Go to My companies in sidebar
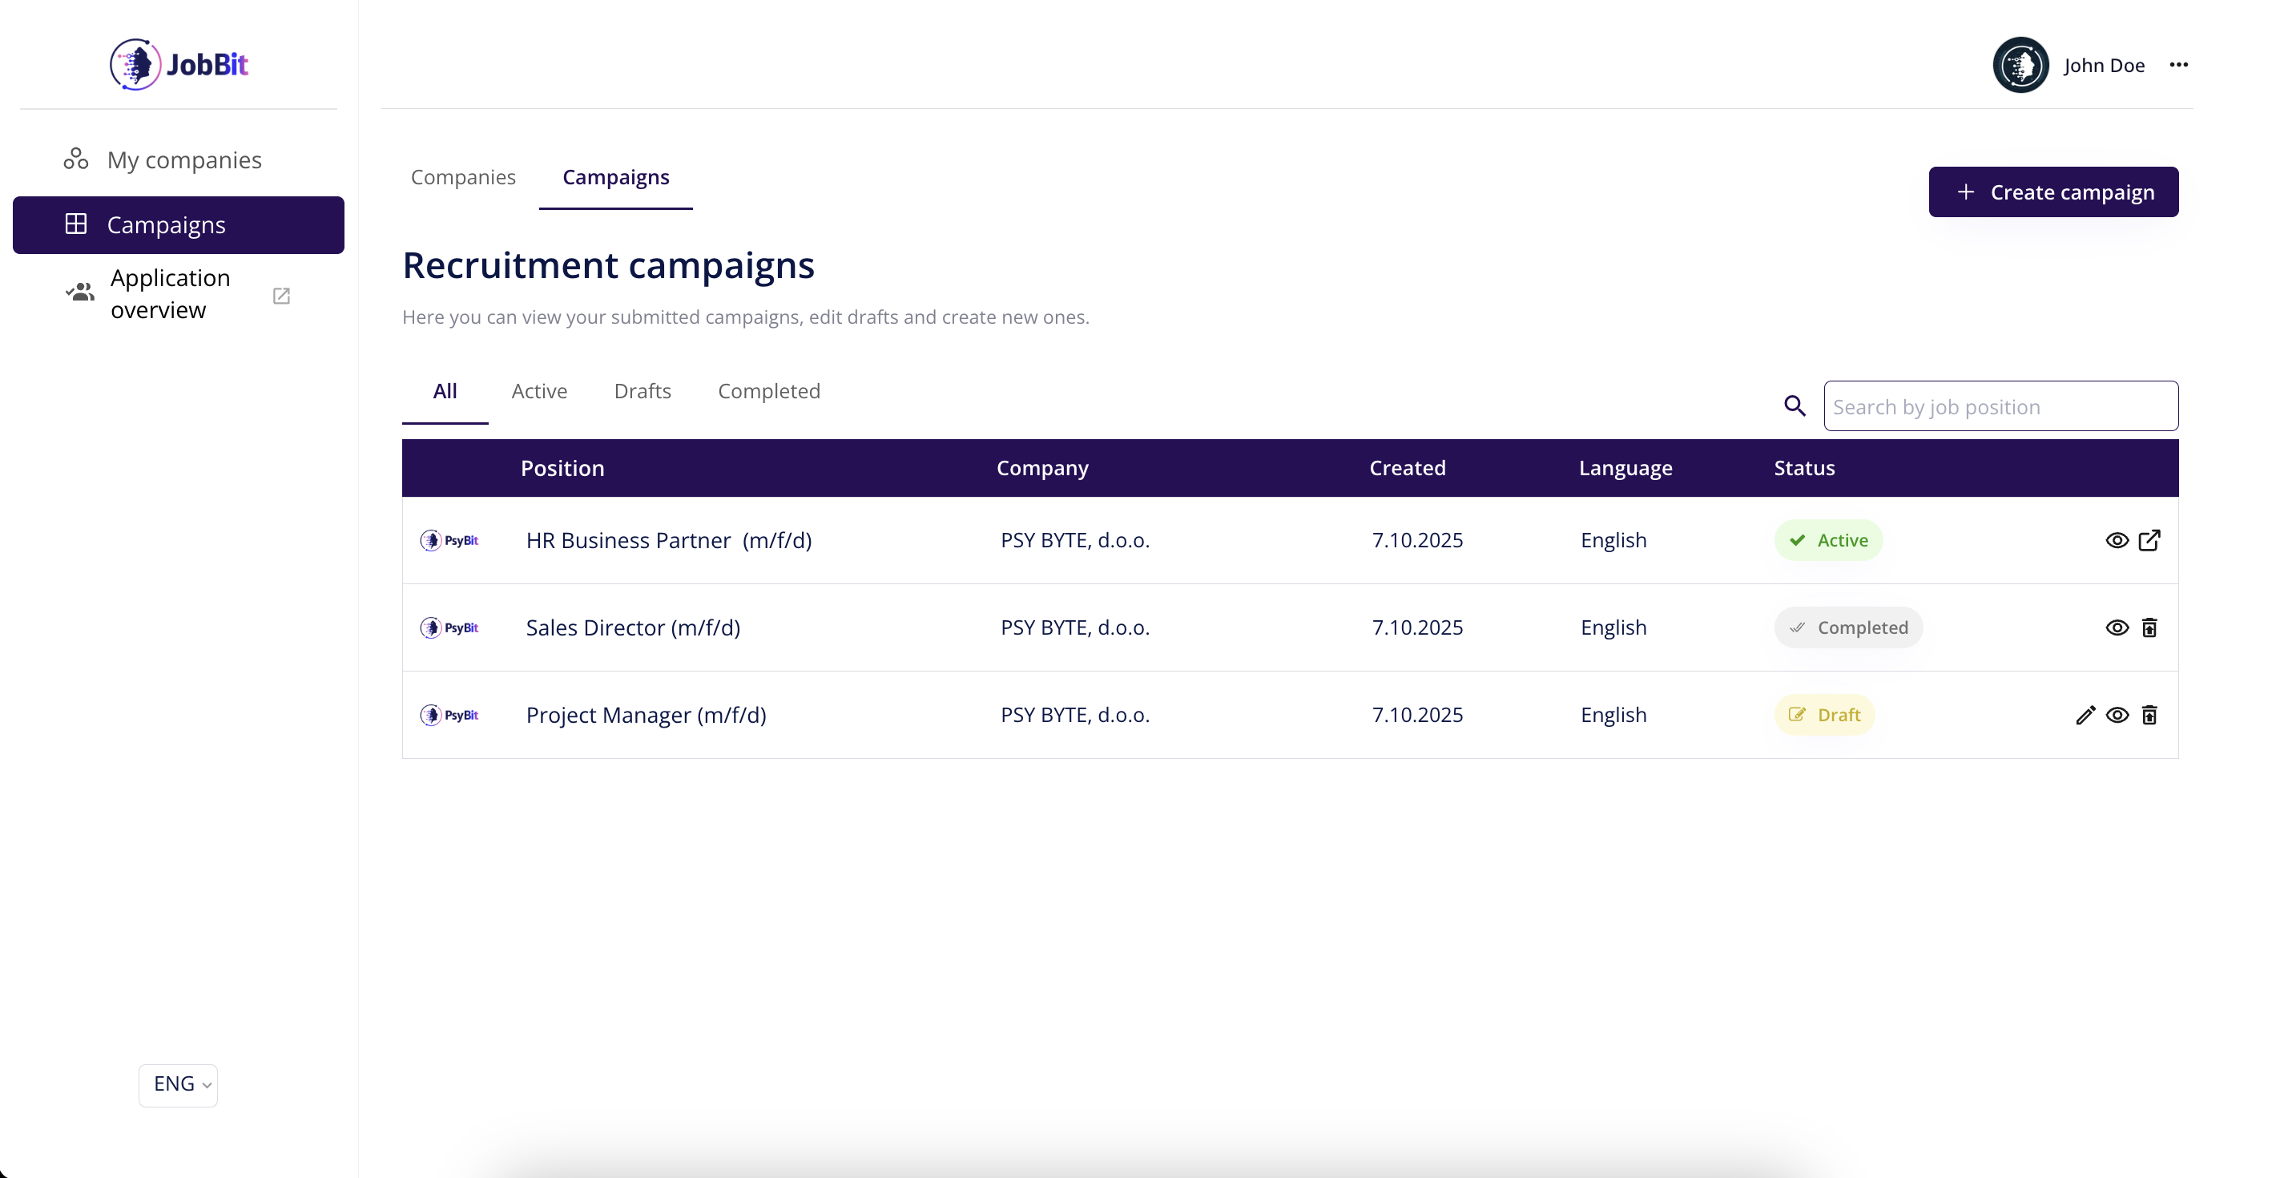Image resolution: width=2280 pixels, height=1178 pixels. [x=183, y=160]
